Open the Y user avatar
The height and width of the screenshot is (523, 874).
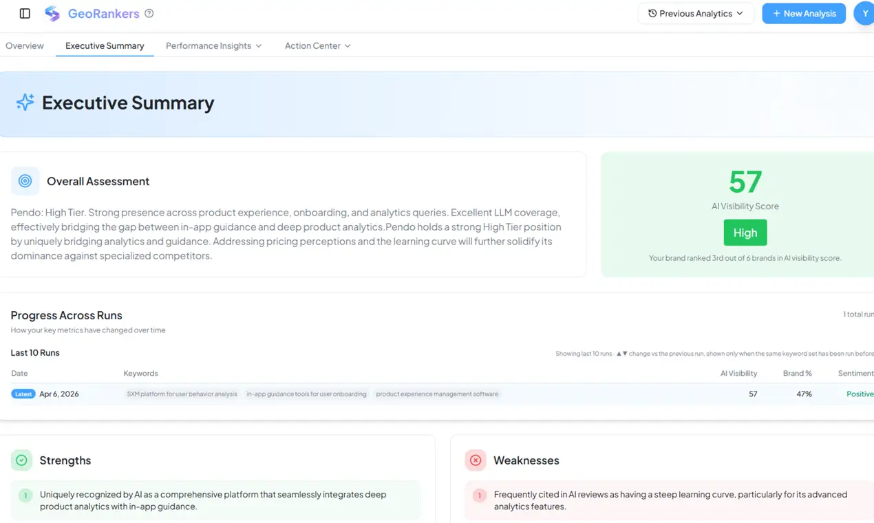pos(864,13)
